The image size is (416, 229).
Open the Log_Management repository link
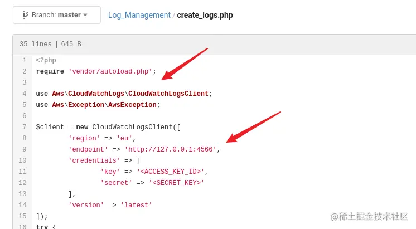point(139,15)
